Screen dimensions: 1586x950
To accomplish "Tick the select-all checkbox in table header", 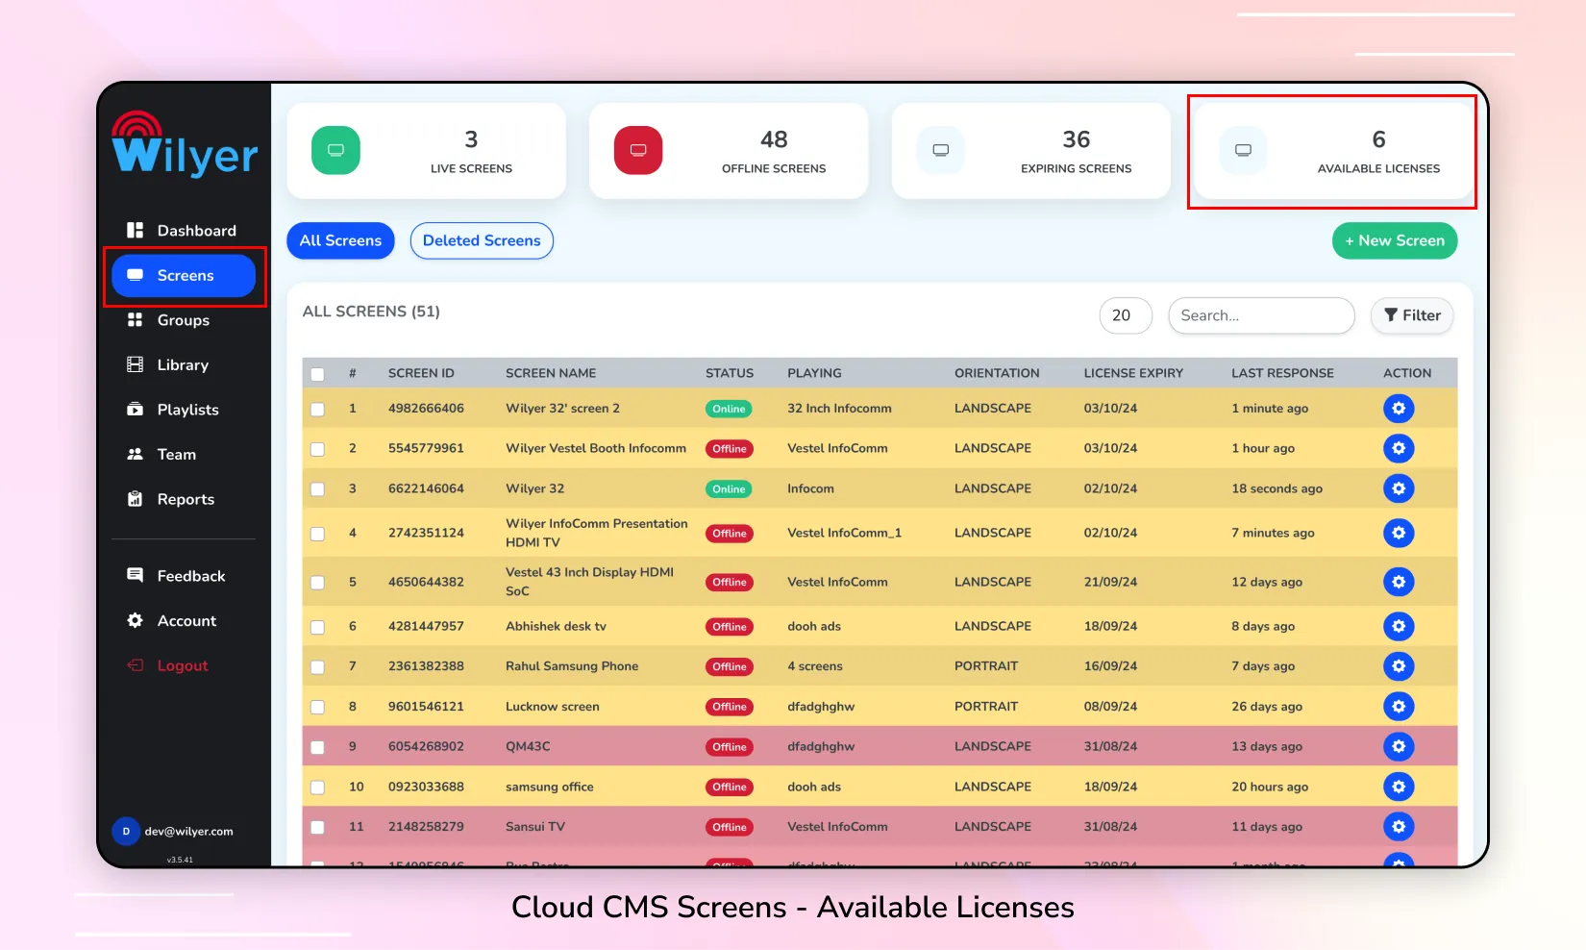I will [317, 374].
